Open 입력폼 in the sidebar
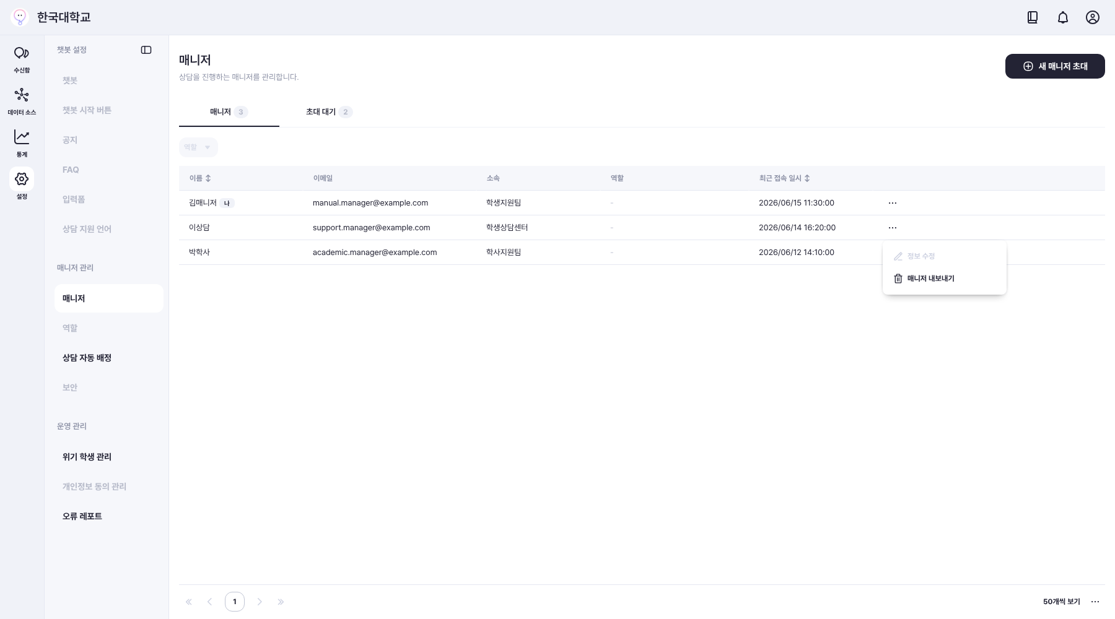 [109, 199]
